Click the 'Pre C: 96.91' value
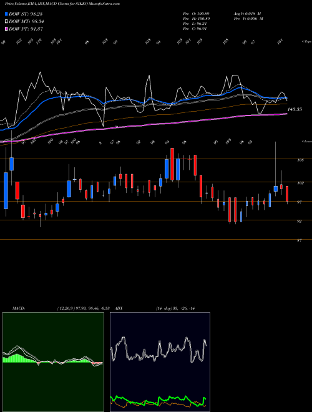This screenshot has width=312, height=412. click(x=195, y=29)
